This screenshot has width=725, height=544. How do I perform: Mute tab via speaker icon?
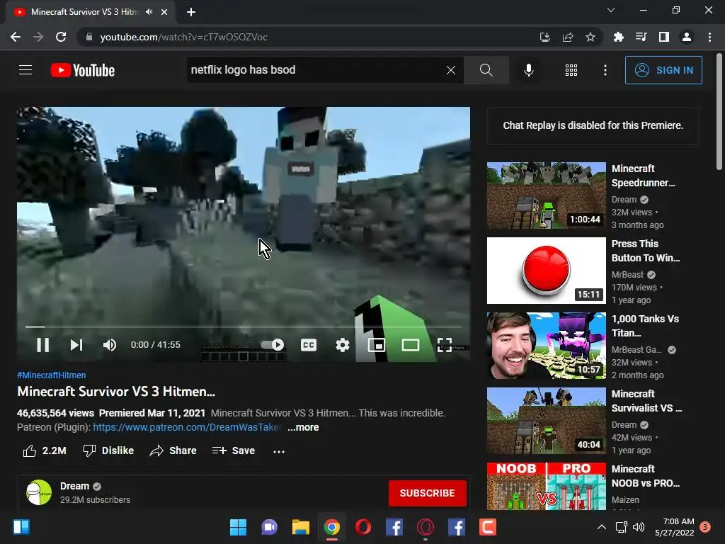click(x=149, y=12)
